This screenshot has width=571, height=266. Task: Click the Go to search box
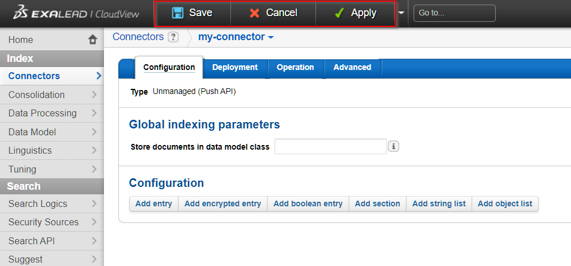[x=454, y=13]
